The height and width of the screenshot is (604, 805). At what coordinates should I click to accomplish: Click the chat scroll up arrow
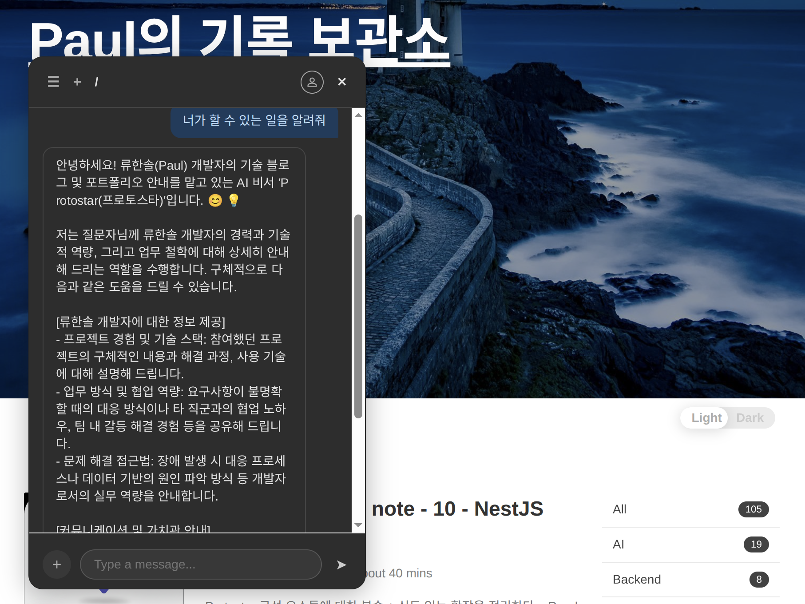(x=358, y=115)
